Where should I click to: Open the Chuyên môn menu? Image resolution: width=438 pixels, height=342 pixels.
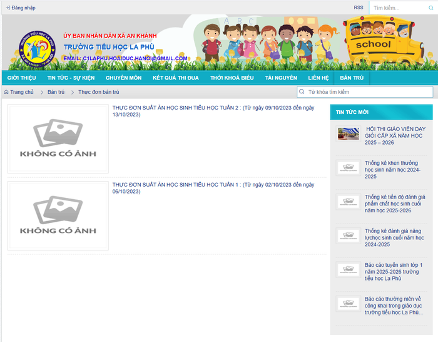point(123,78)
